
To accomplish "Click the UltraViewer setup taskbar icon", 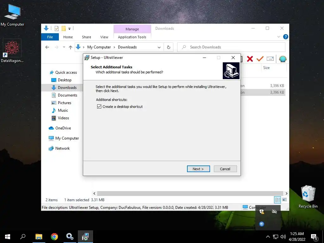I will click(85, 237).
